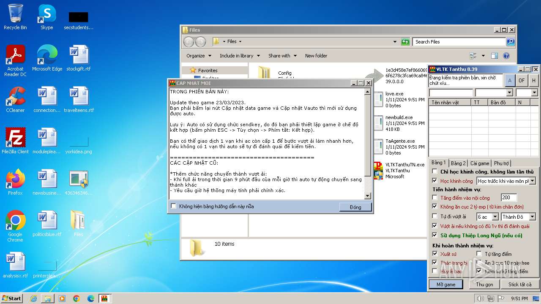Screen dimensions: 541x304
Task: Launch CCleaner from the desktop
Action: 15,100
